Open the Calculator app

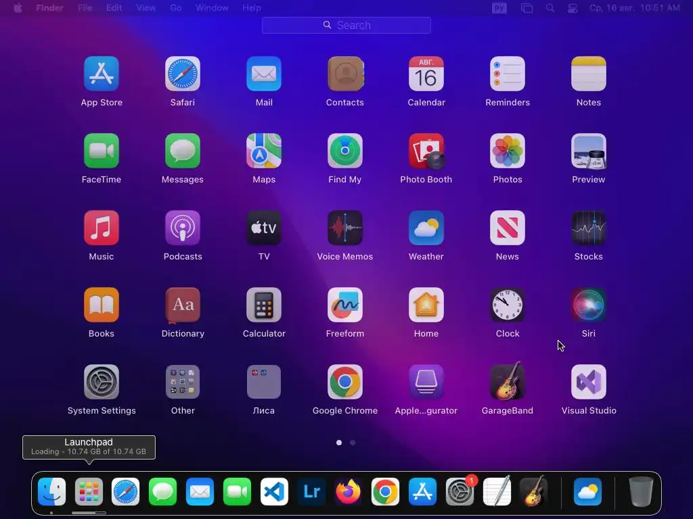tap(264, 305)
